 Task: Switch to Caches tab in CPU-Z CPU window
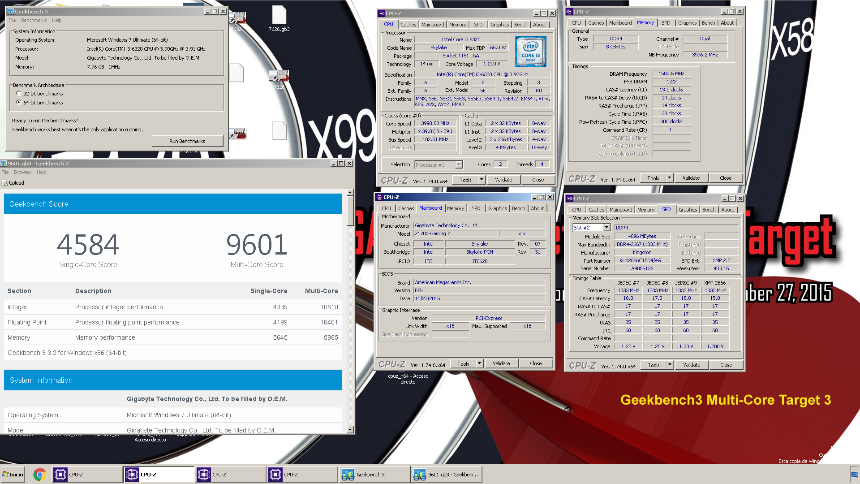408,25
